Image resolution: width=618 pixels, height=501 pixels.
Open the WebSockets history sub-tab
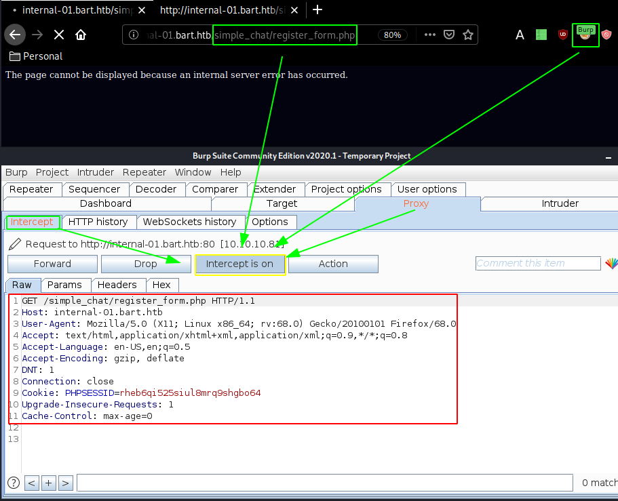point(189,222)
